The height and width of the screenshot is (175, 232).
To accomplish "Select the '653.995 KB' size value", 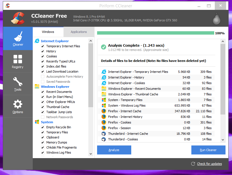I will click(182, 106).
